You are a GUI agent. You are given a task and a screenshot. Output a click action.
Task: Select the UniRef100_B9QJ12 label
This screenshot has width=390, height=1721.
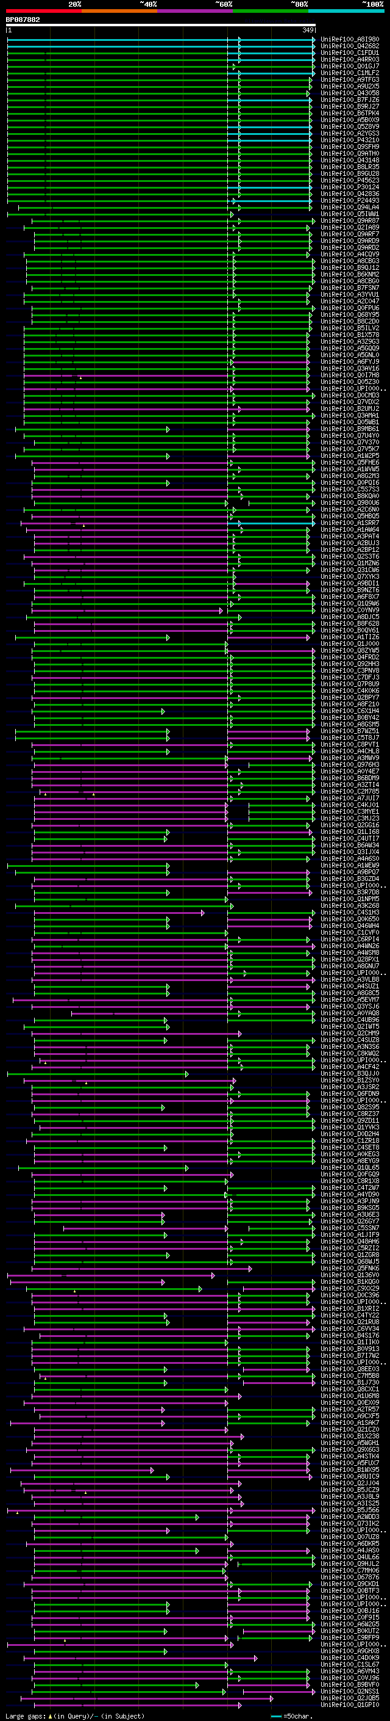point(350,267)
